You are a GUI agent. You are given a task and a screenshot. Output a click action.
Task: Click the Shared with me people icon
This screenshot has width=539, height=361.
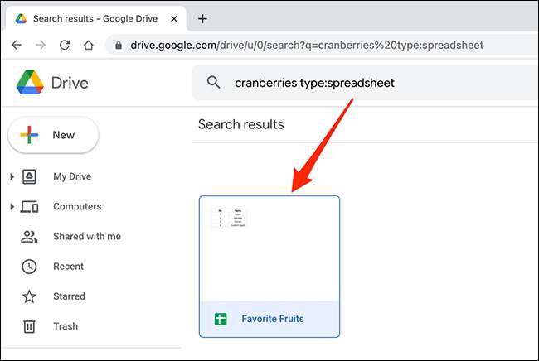pos(29,237)
